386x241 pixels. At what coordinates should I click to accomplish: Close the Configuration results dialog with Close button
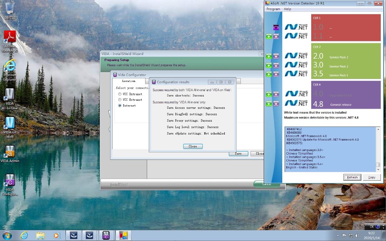pyautogui.click(x=193, y=146)
